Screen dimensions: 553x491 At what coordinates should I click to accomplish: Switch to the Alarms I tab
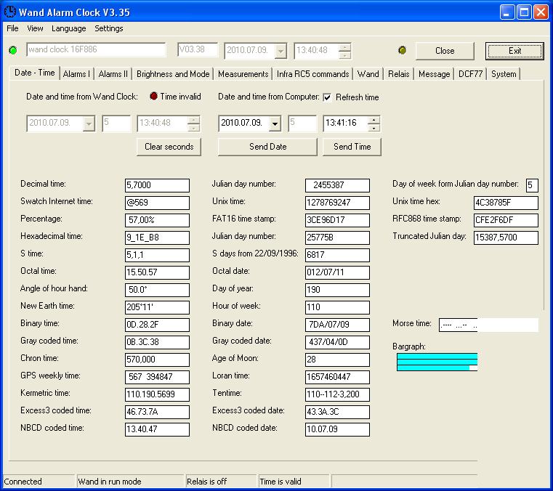coord(76,74)
